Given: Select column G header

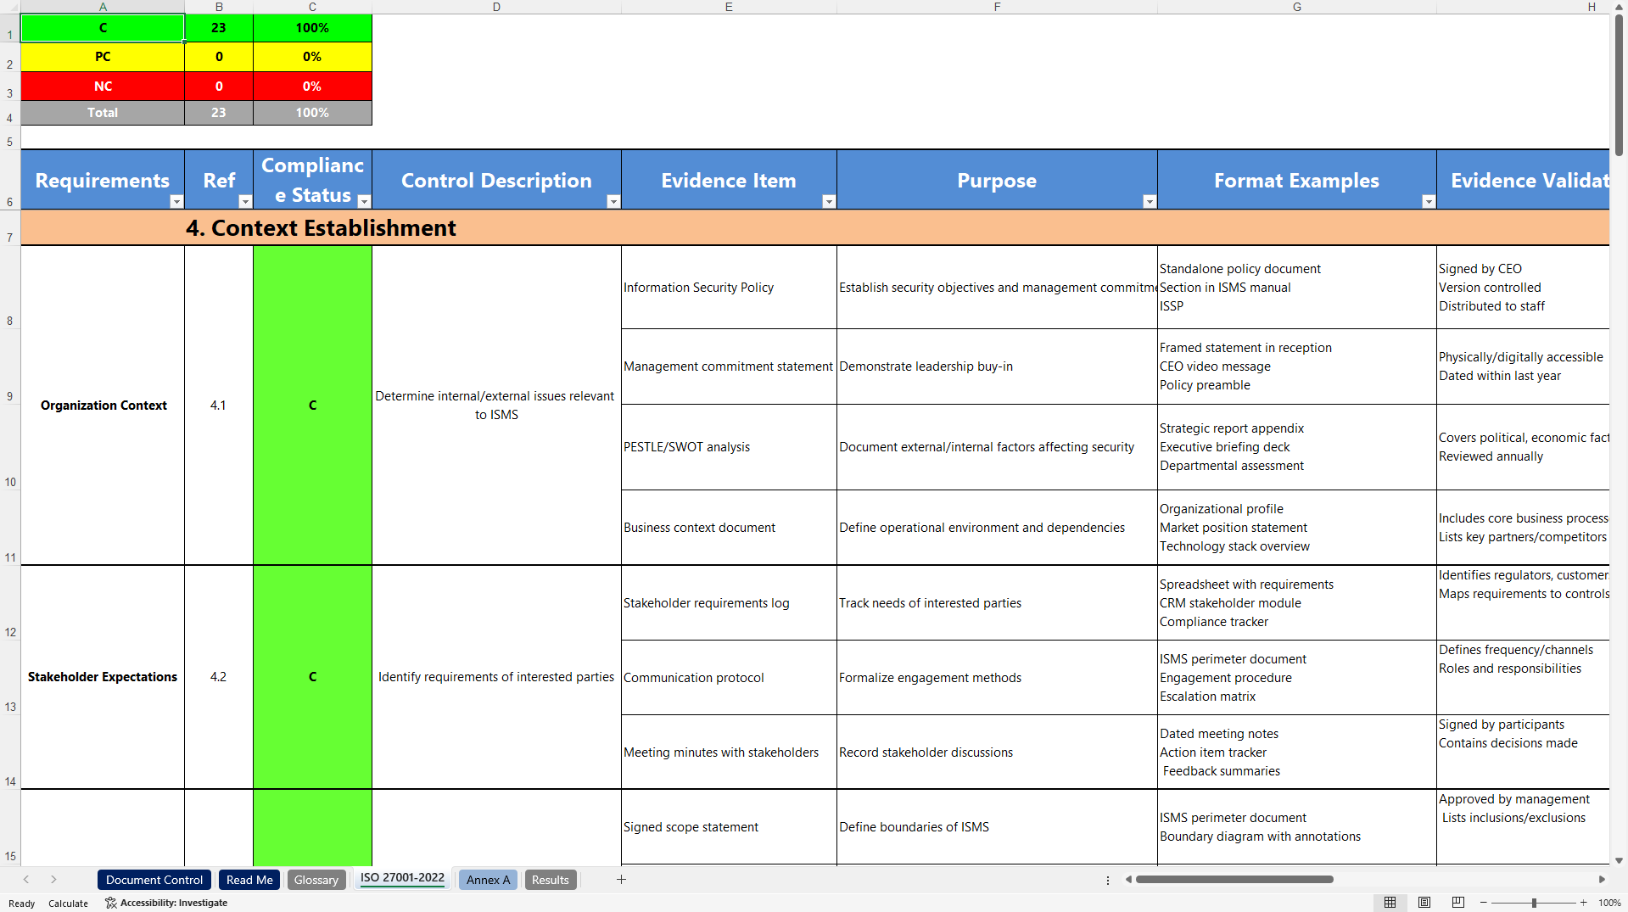Looking at the screenshot, I should coord(1297,7).
